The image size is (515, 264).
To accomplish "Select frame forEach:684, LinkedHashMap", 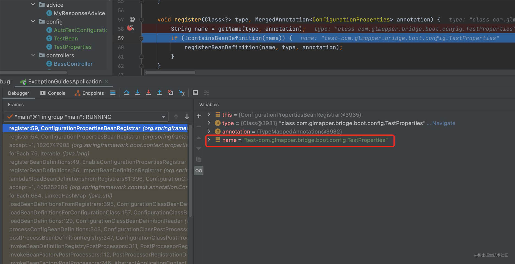I will (x=95, y=196).
